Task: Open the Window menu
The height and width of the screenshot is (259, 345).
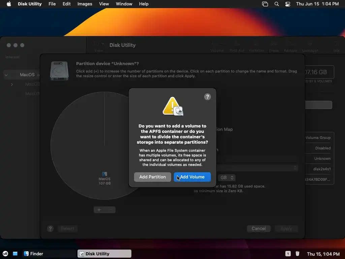Action: tap(124, 4)
